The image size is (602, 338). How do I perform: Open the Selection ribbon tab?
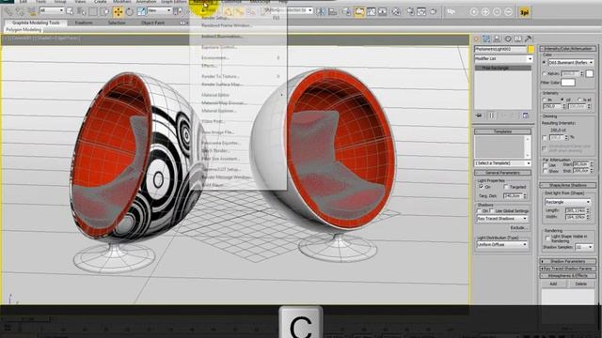[117, 23]
